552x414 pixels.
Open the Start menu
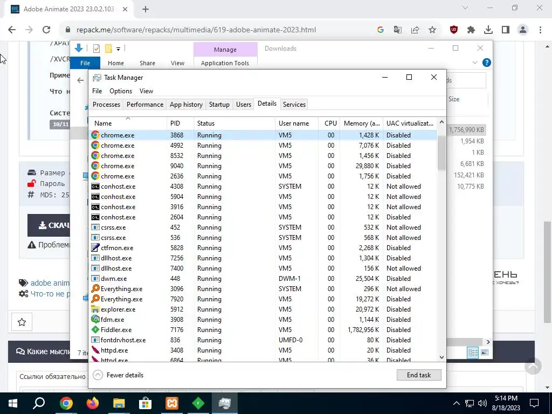13,403
